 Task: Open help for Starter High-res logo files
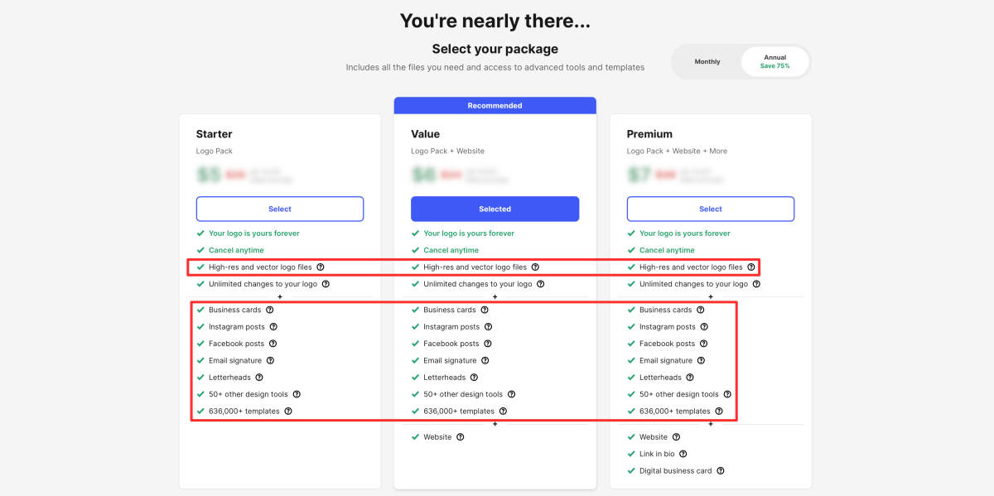321,267
